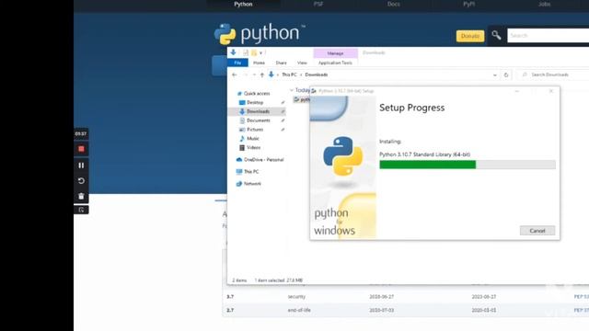Click the trash delete recording icon
The width and height of the screenshot is (589, 331).
tap(81, 196)
